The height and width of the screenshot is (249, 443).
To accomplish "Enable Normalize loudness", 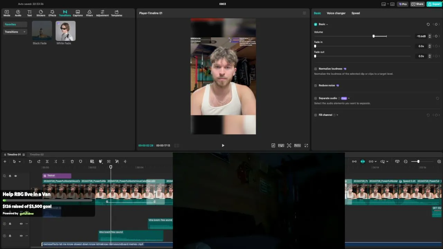I will coord(316,69).
